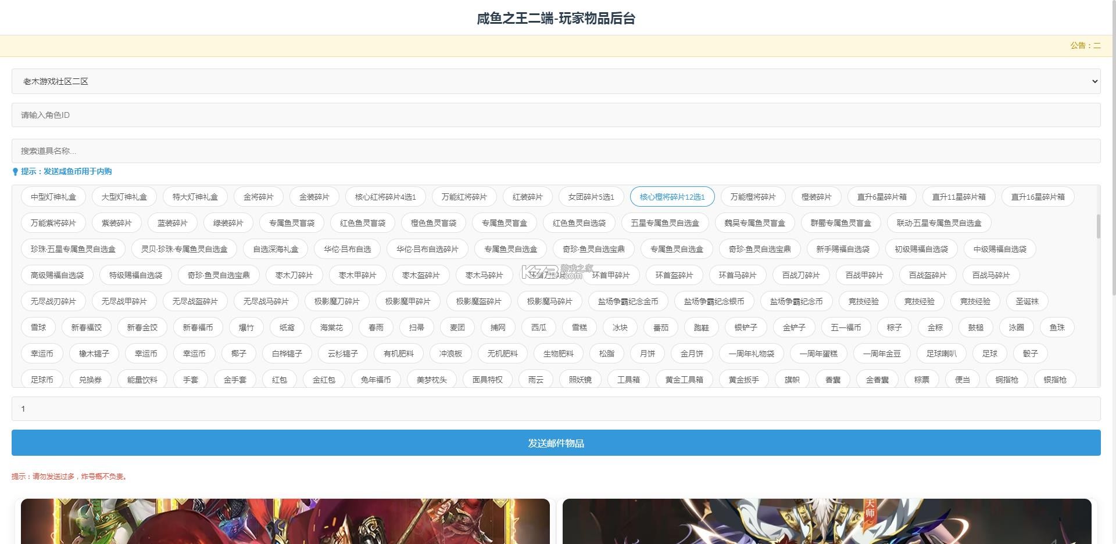
Task: Select the 中型灯神礼盒 item chip
Action: point(53,197)
